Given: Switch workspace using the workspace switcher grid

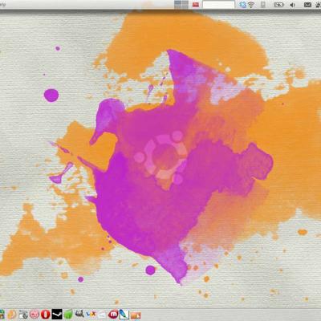Looking at the screenshot, I should tap(181, 5).
